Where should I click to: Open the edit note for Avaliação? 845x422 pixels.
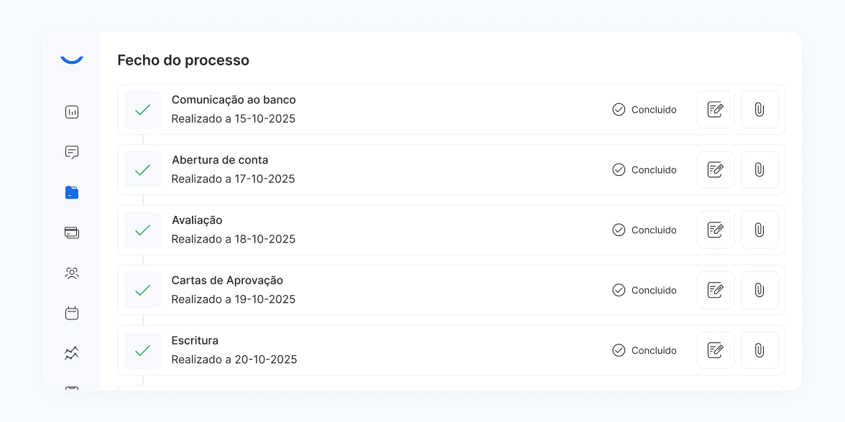click(x=715, y=230)
